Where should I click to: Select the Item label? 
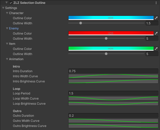tap(12, 44)
